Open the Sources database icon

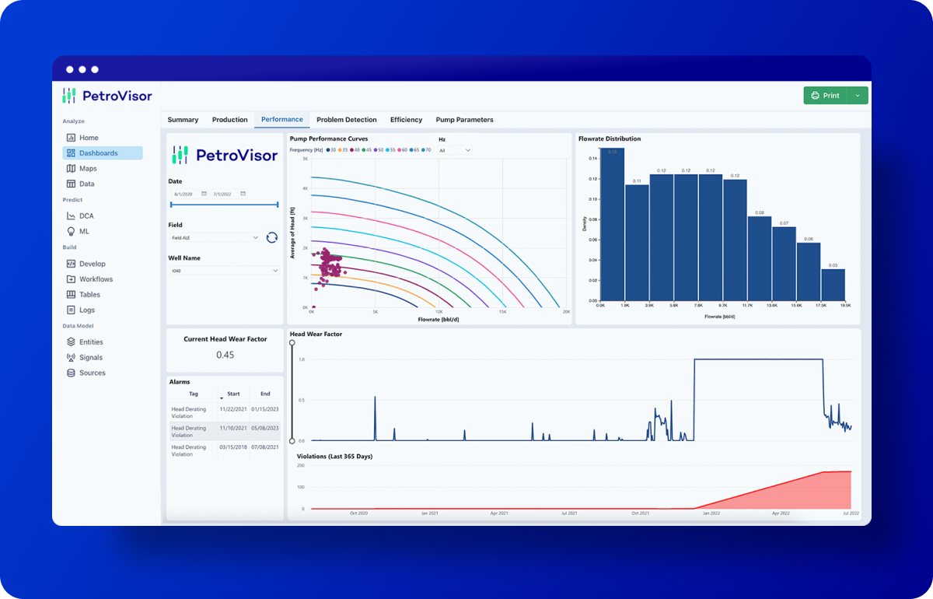pos(72,373)
